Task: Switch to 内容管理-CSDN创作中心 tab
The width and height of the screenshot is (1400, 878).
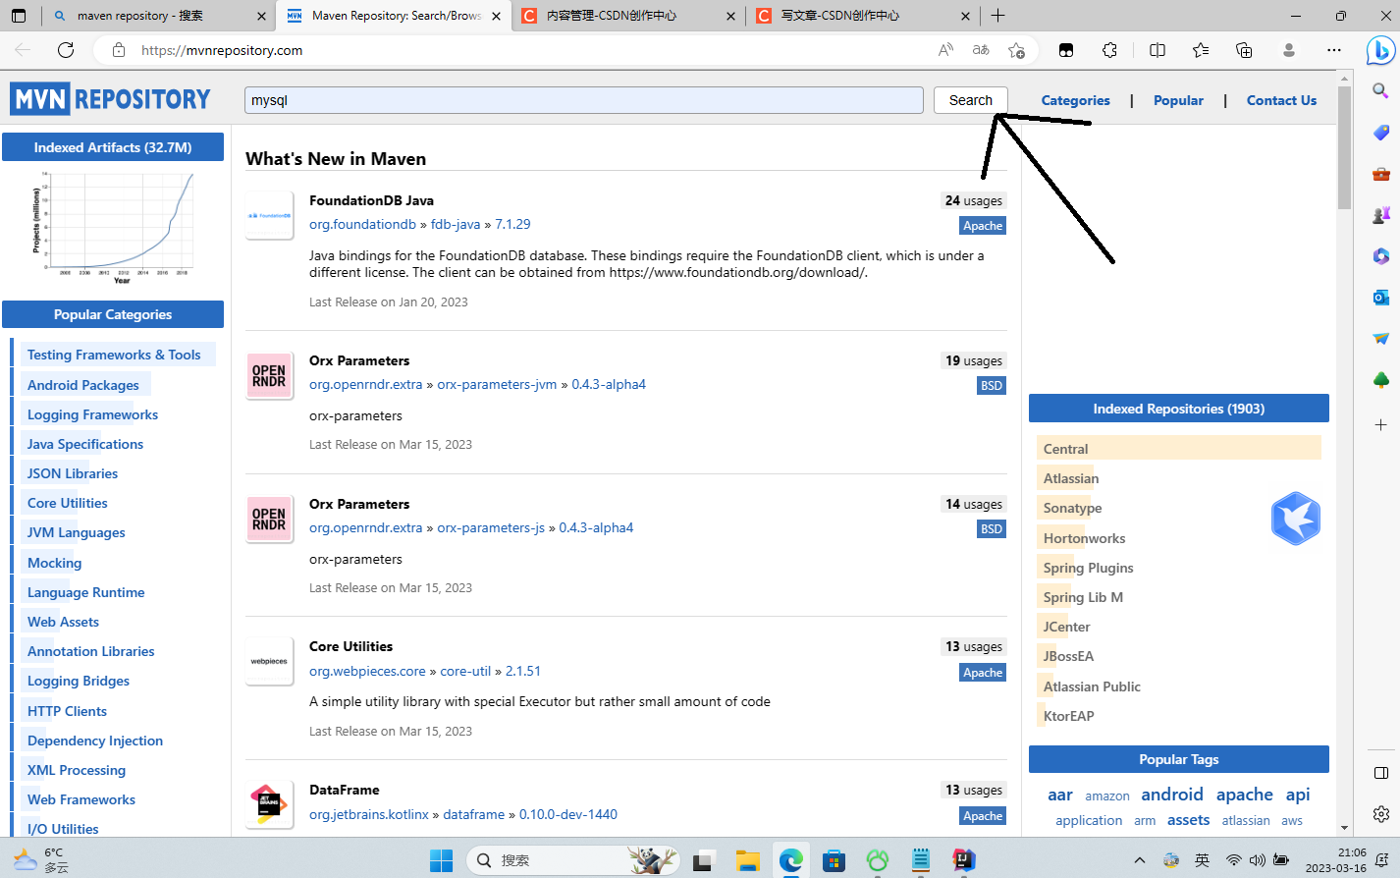Action: 628,16
